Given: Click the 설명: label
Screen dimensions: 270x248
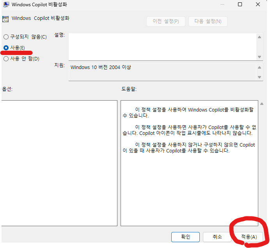Looking at the screenshot, I should pyautogui.click(x=59, y=35).
